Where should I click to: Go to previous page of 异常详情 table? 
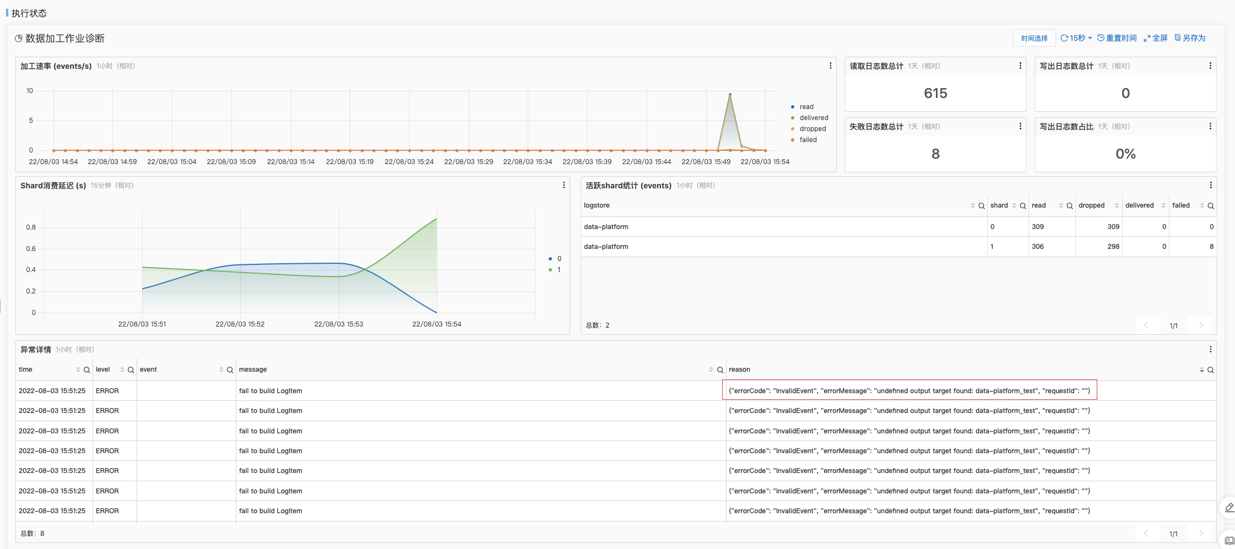[x=1146, y=534]
